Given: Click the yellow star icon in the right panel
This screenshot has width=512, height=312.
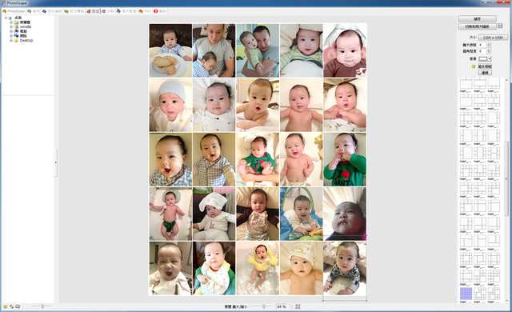Looking at the screenshot, I should coord(474,66).
